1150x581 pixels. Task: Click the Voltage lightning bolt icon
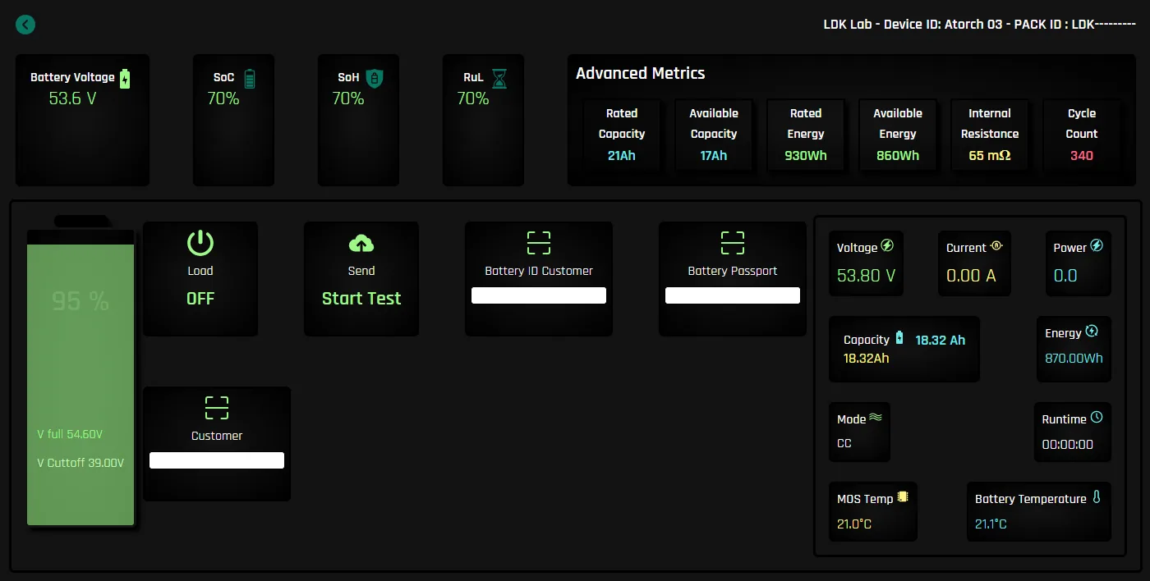coord(888,245)
